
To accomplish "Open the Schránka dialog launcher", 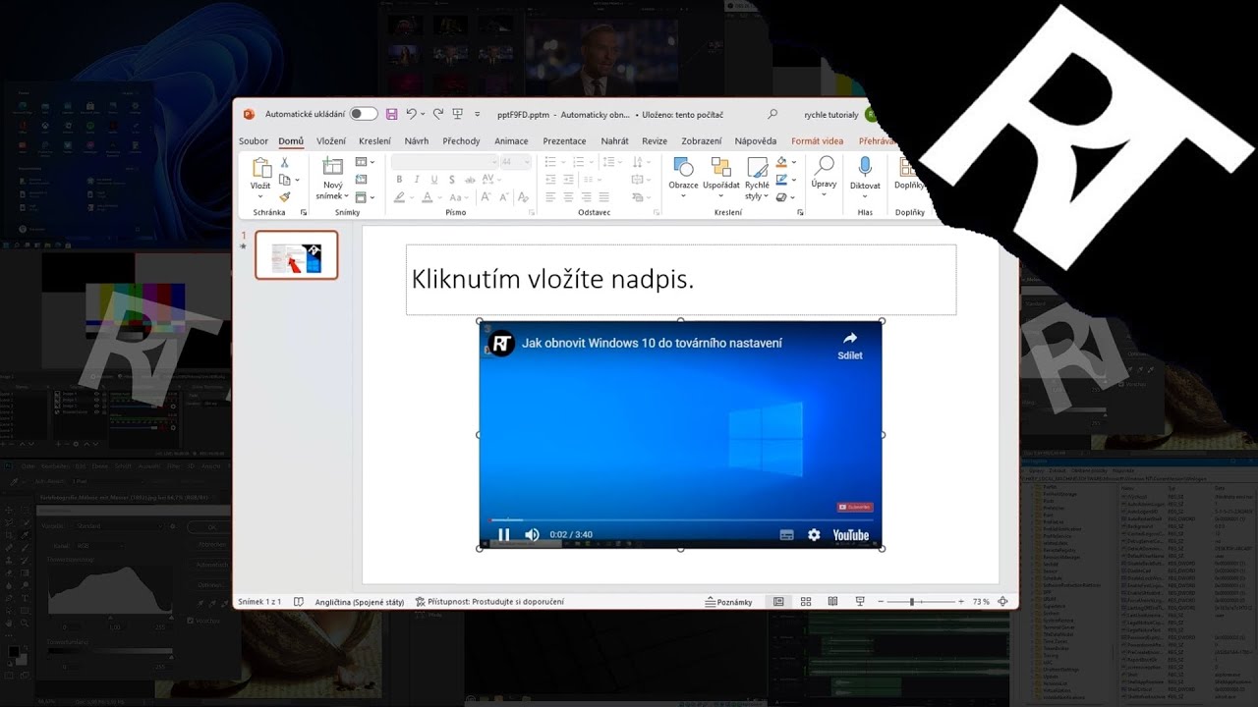I will [x=304, y=212].
